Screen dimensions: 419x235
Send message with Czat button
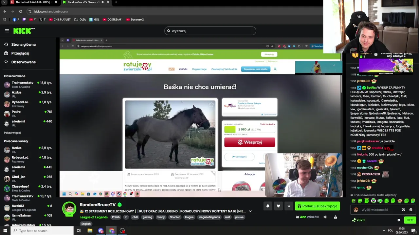pyautogui.click(x=410, y=220)
